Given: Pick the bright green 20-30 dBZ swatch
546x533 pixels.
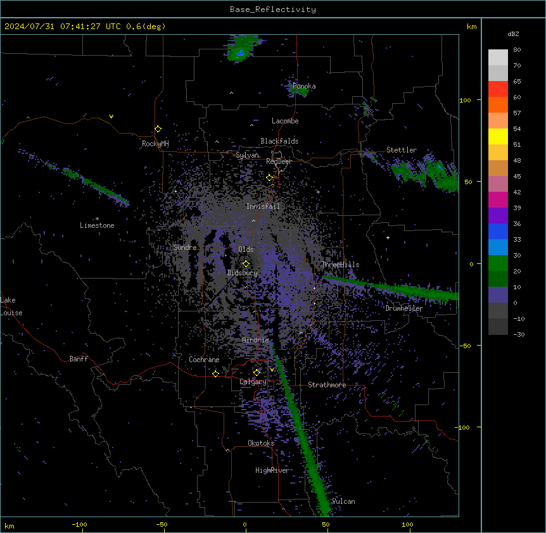Looking at the screenshot, I should click(x=498, y=263).
